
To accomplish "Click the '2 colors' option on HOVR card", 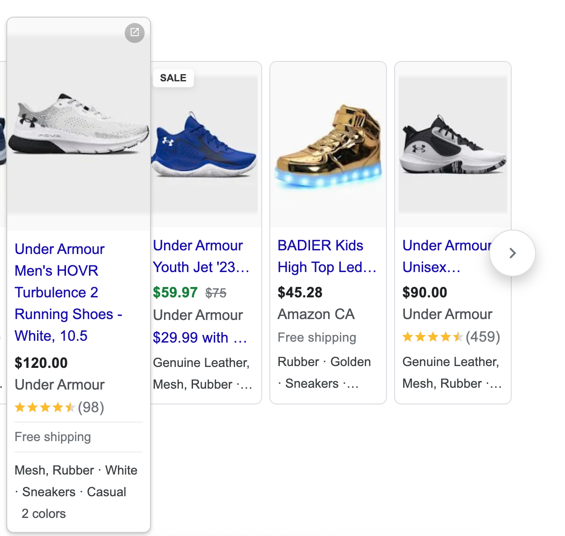I will (x=43, y=513).
